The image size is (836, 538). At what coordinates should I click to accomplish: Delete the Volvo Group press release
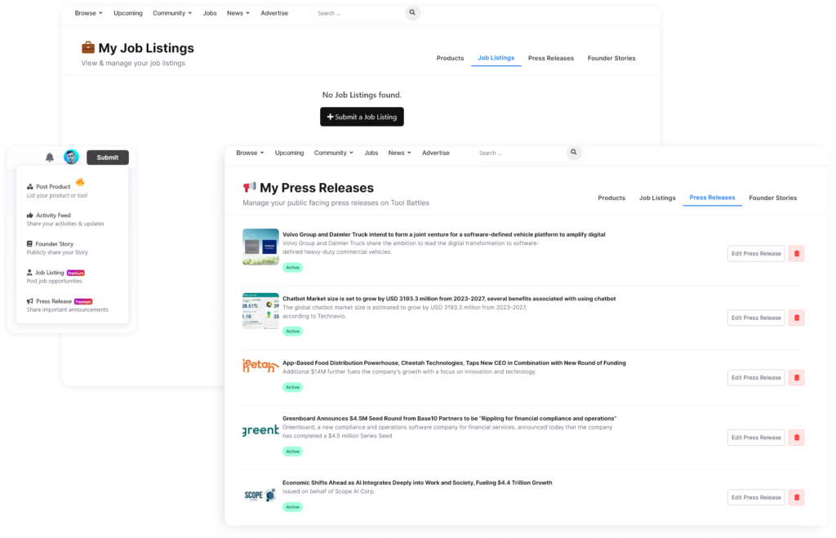pyautogui.click(x=797, y=254)
